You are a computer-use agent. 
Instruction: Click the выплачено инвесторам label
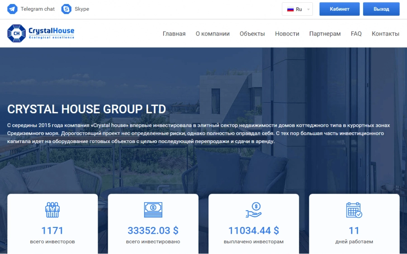coord(254,241)
